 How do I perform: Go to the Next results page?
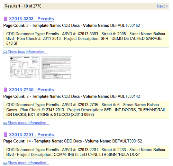(162, 6)
